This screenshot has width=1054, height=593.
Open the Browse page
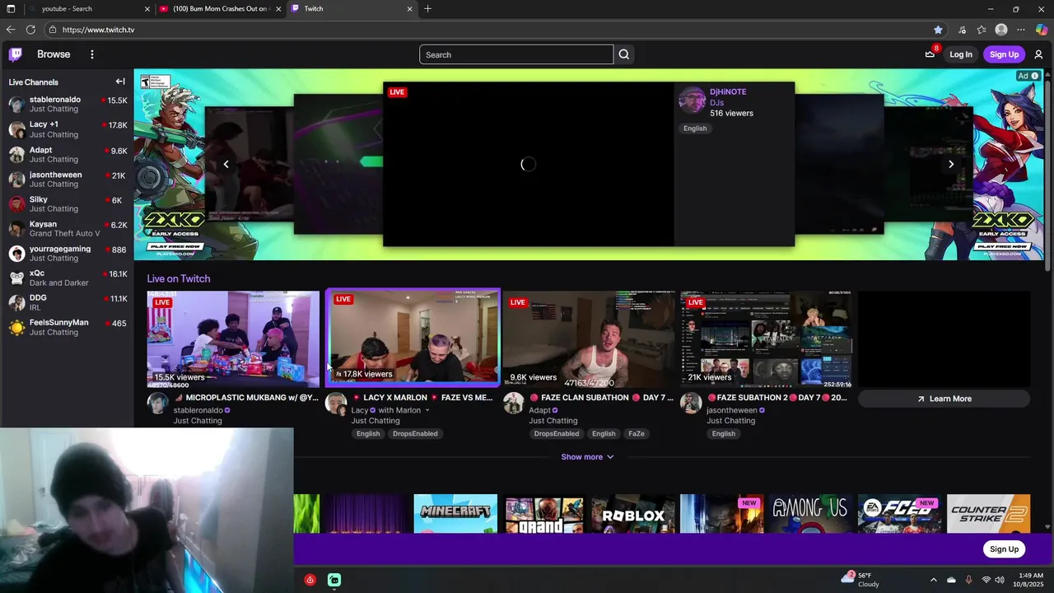tap(54, 54)
